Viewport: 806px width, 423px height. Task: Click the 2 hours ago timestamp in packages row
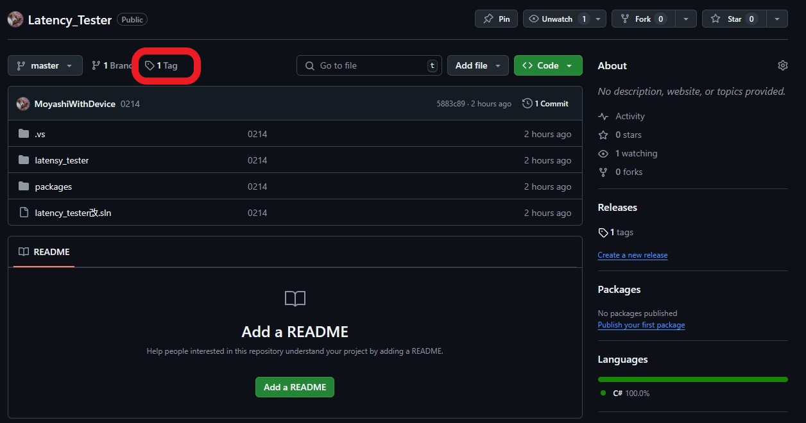(547, 187)
